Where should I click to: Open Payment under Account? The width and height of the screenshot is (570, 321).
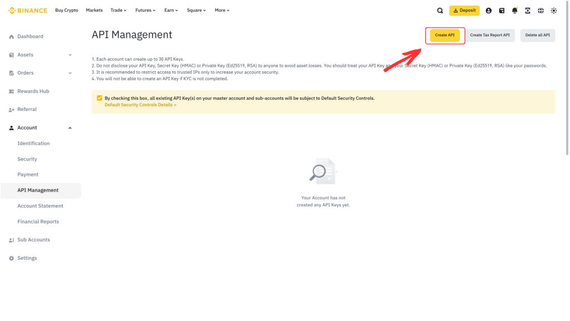[28, 174]
